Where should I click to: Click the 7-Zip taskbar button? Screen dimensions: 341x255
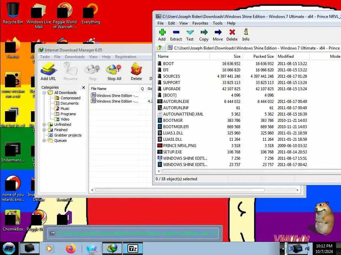(x=133, y=248)
